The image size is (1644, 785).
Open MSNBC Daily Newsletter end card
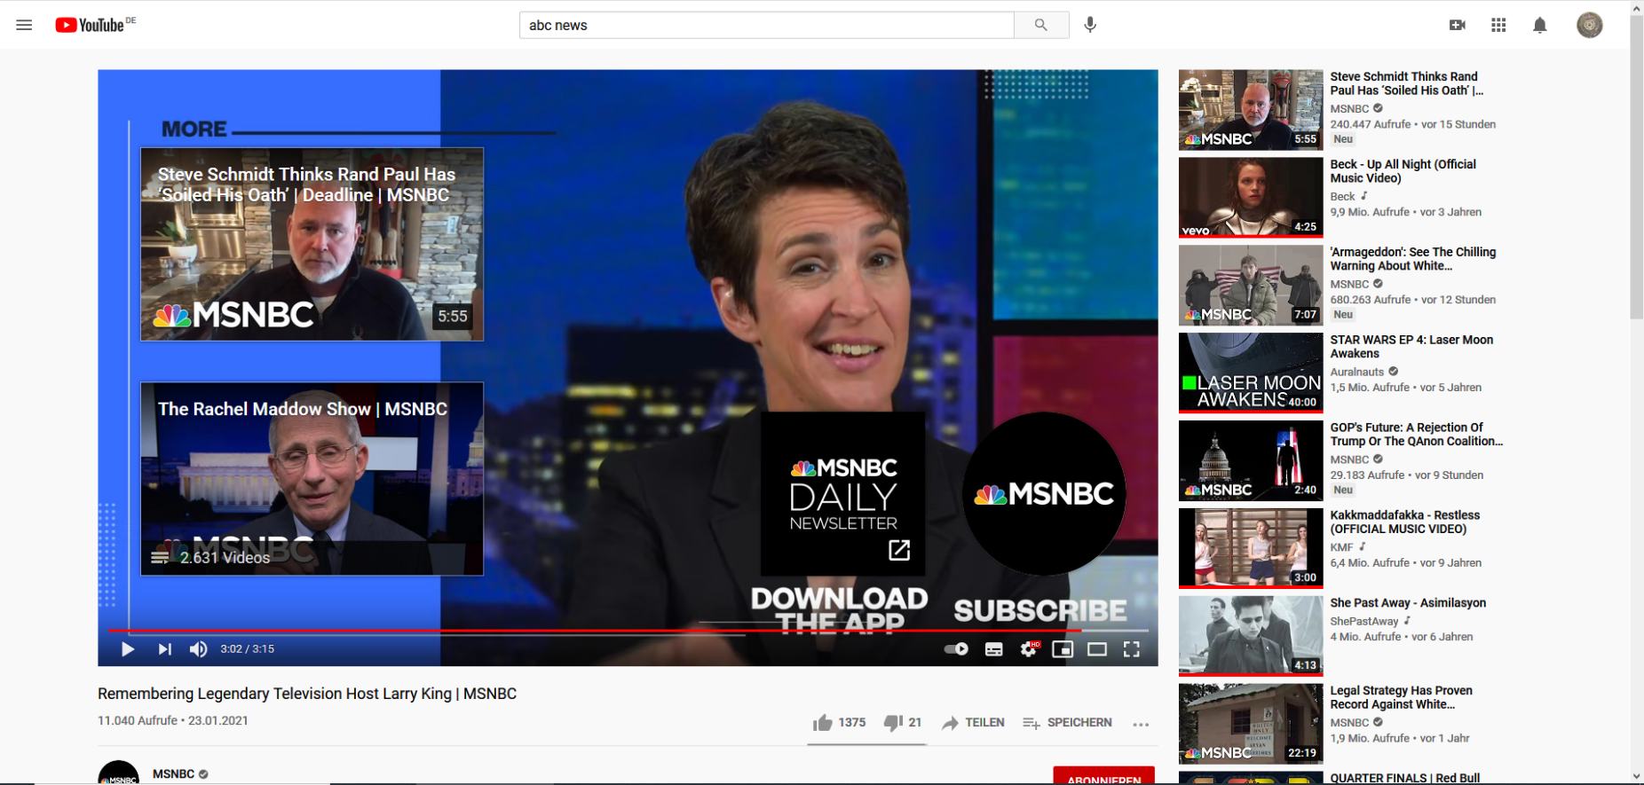pyautogui.click(x=843, y=493)
